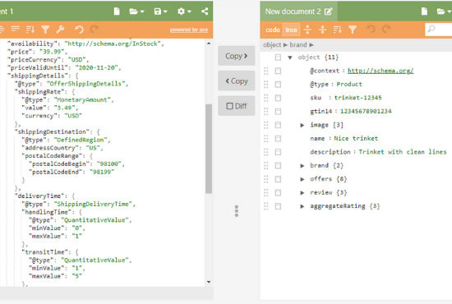This screenshot has width=452, height=304.
Task: Click the sort icon in right panel toolbar
Action: click(x=337, y=29)
